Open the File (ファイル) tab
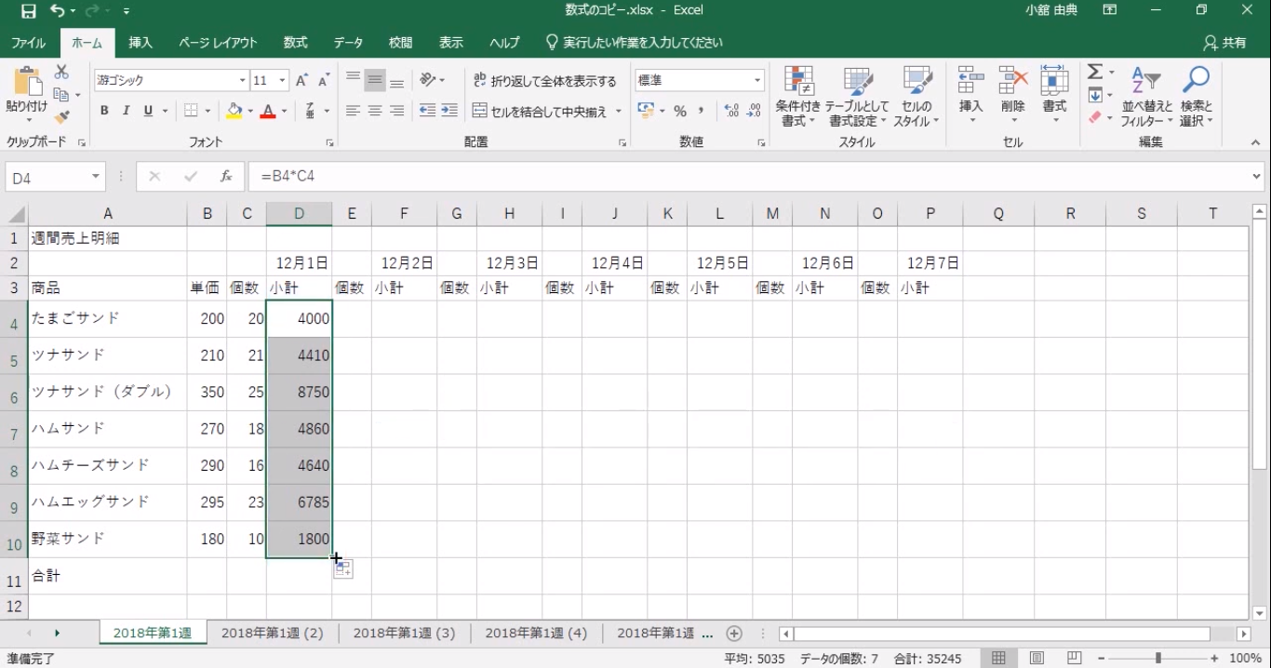 (29, 43)
